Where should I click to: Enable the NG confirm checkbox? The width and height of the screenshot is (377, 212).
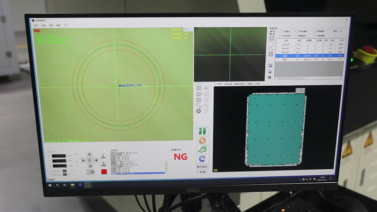[x=281, y=32]
